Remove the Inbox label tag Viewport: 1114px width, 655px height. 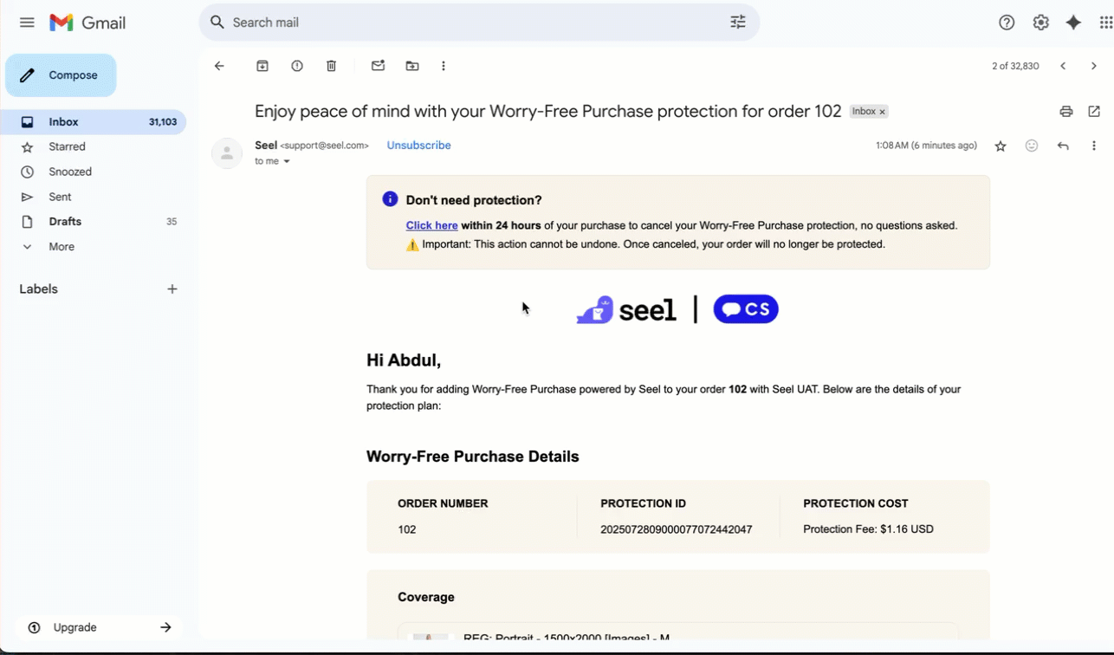(883, 112)
